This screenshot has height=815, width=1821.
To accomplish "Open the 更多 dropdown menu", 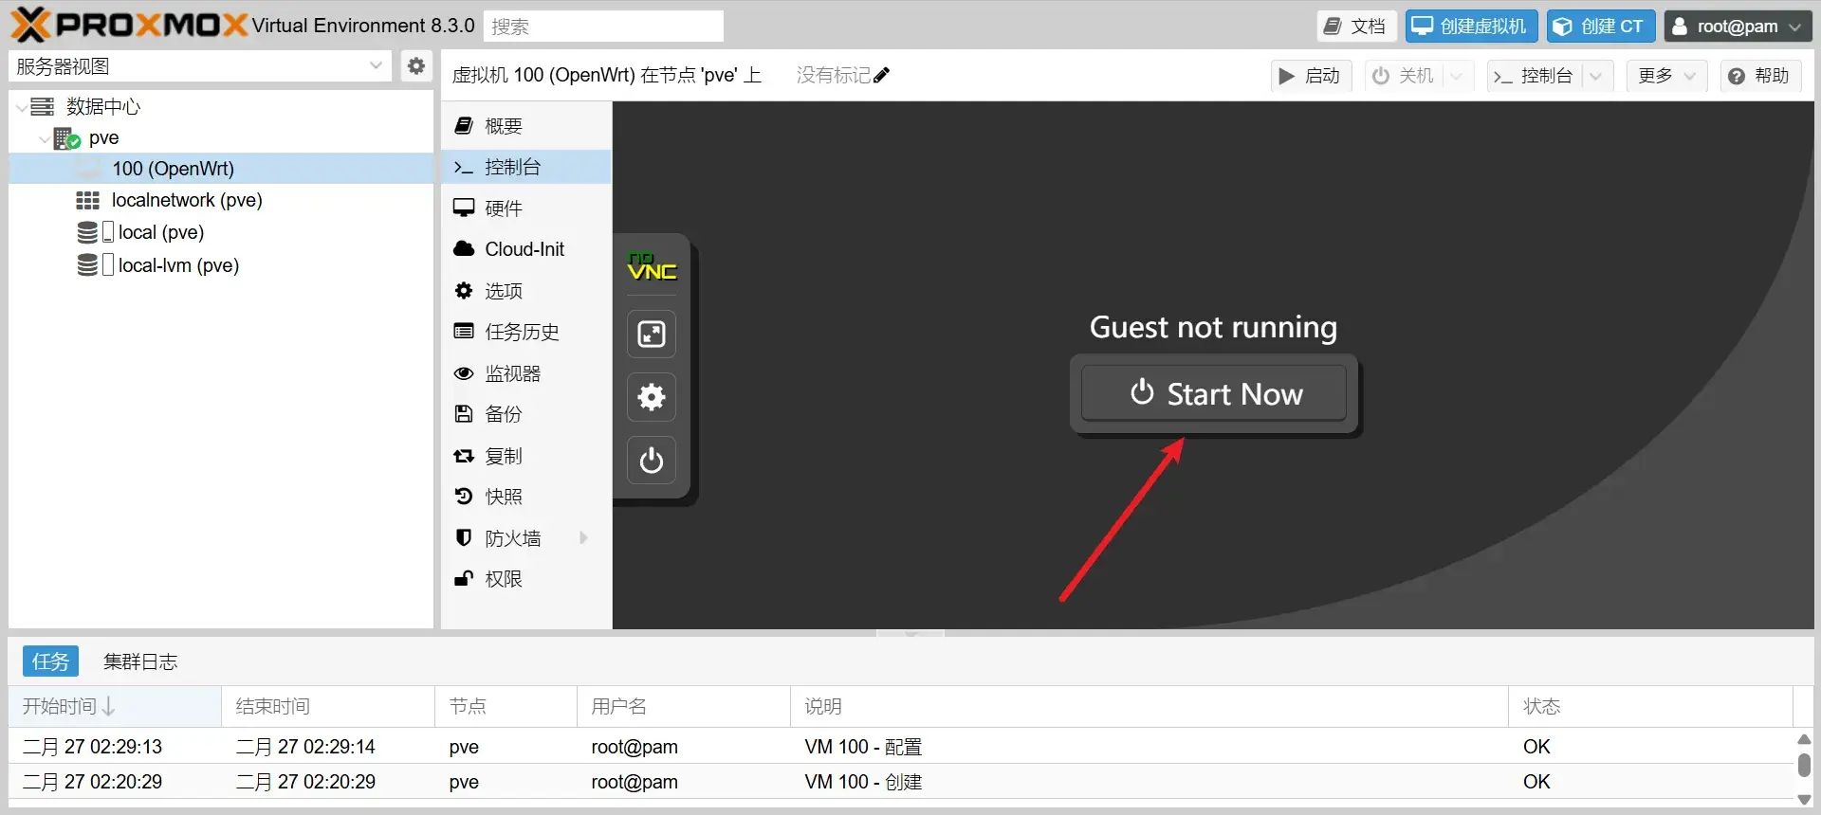I will [1666, 76].
